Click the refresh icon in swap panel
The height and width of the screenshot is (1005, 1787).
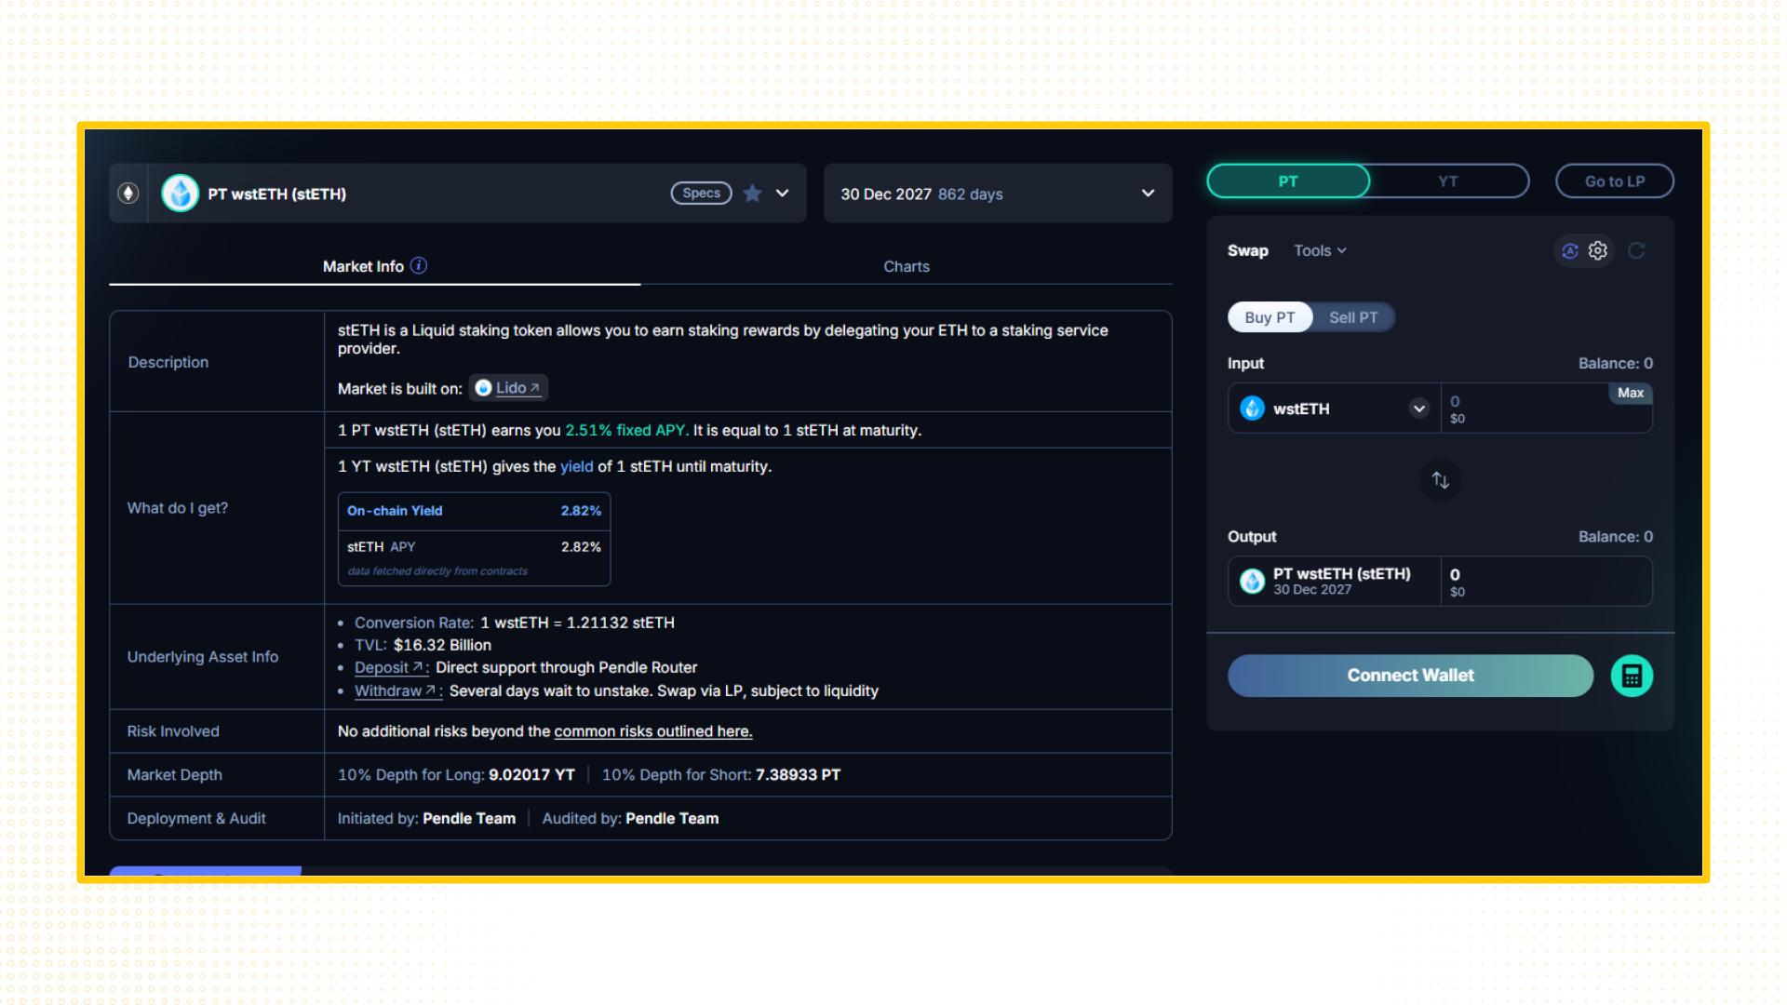(1636, 250)
